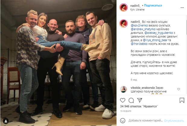Show tagged people icon on the photo
Image resolution: width=187 pixels, height=126 pixels.
tap(6, 121)
